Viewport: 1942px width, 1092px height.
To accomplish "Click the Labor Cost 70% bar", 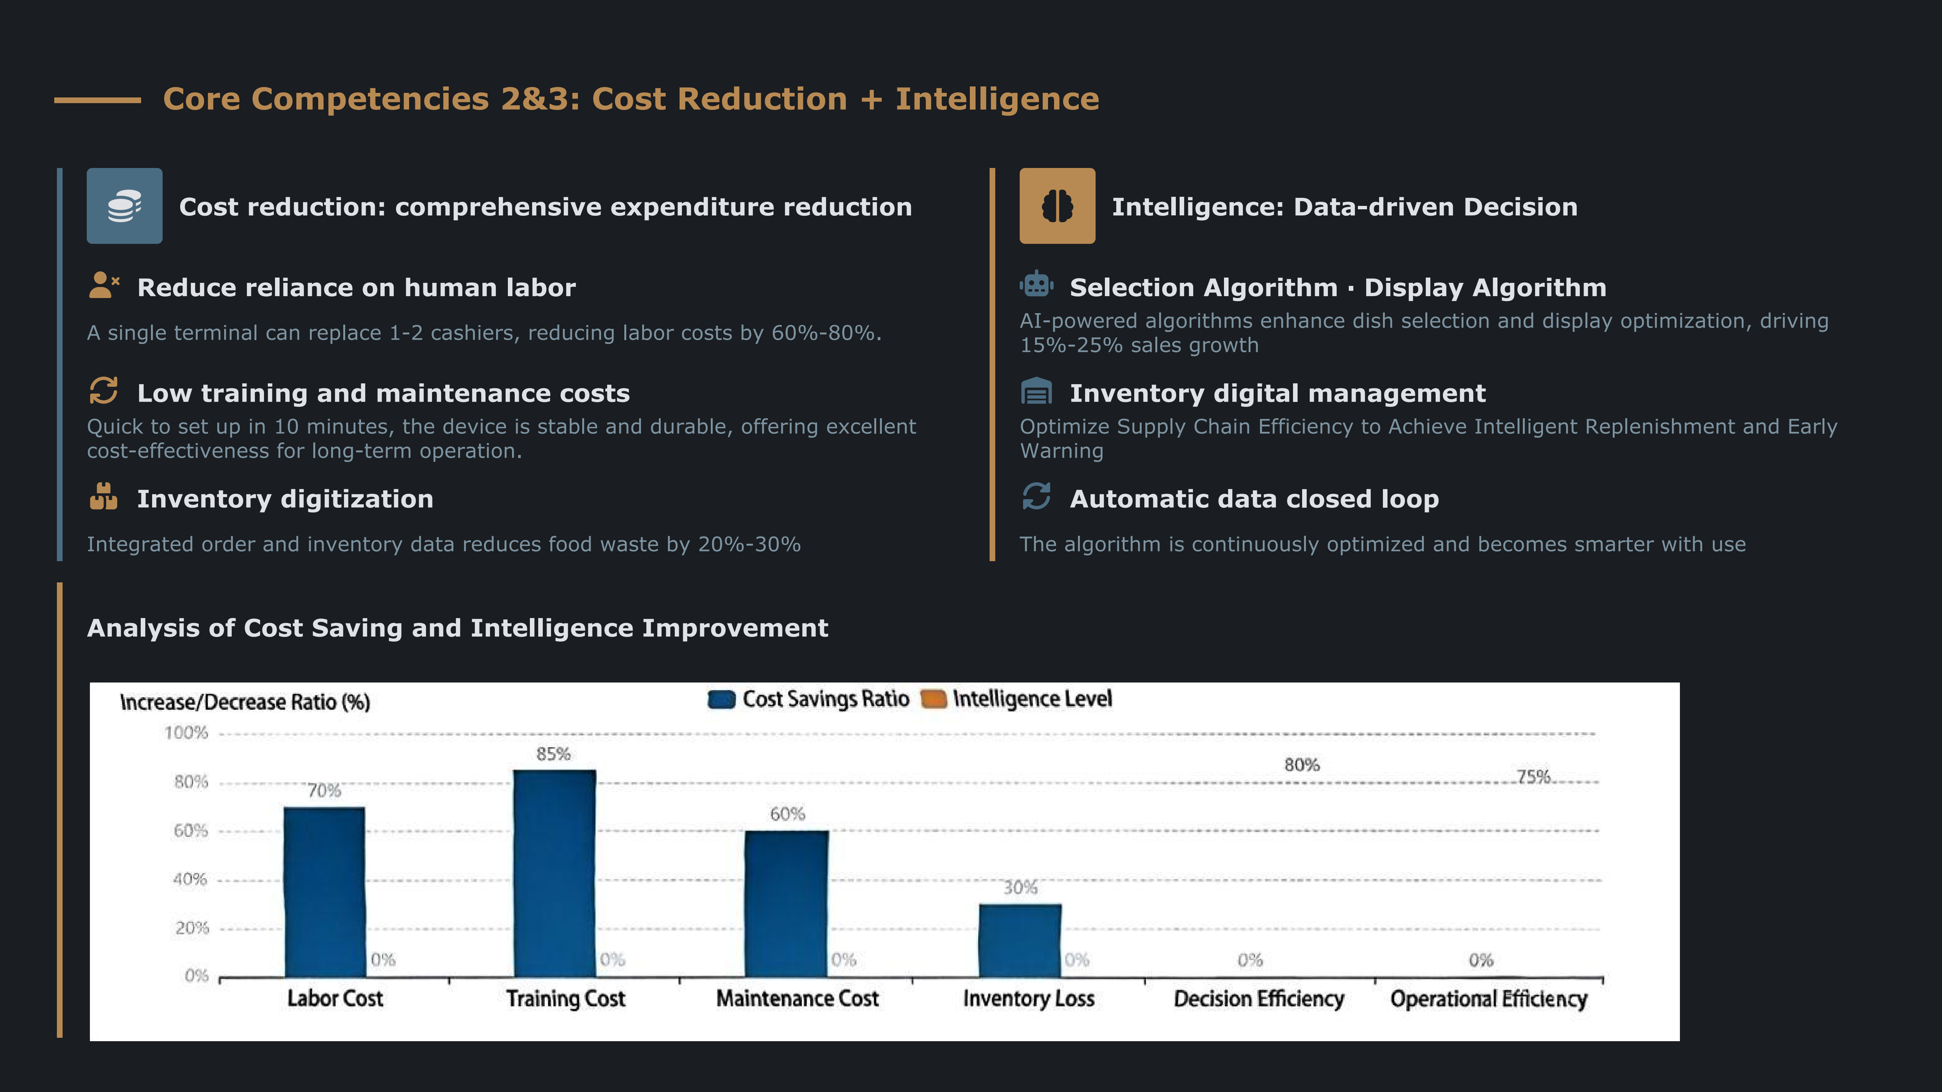I will (324, 891).
